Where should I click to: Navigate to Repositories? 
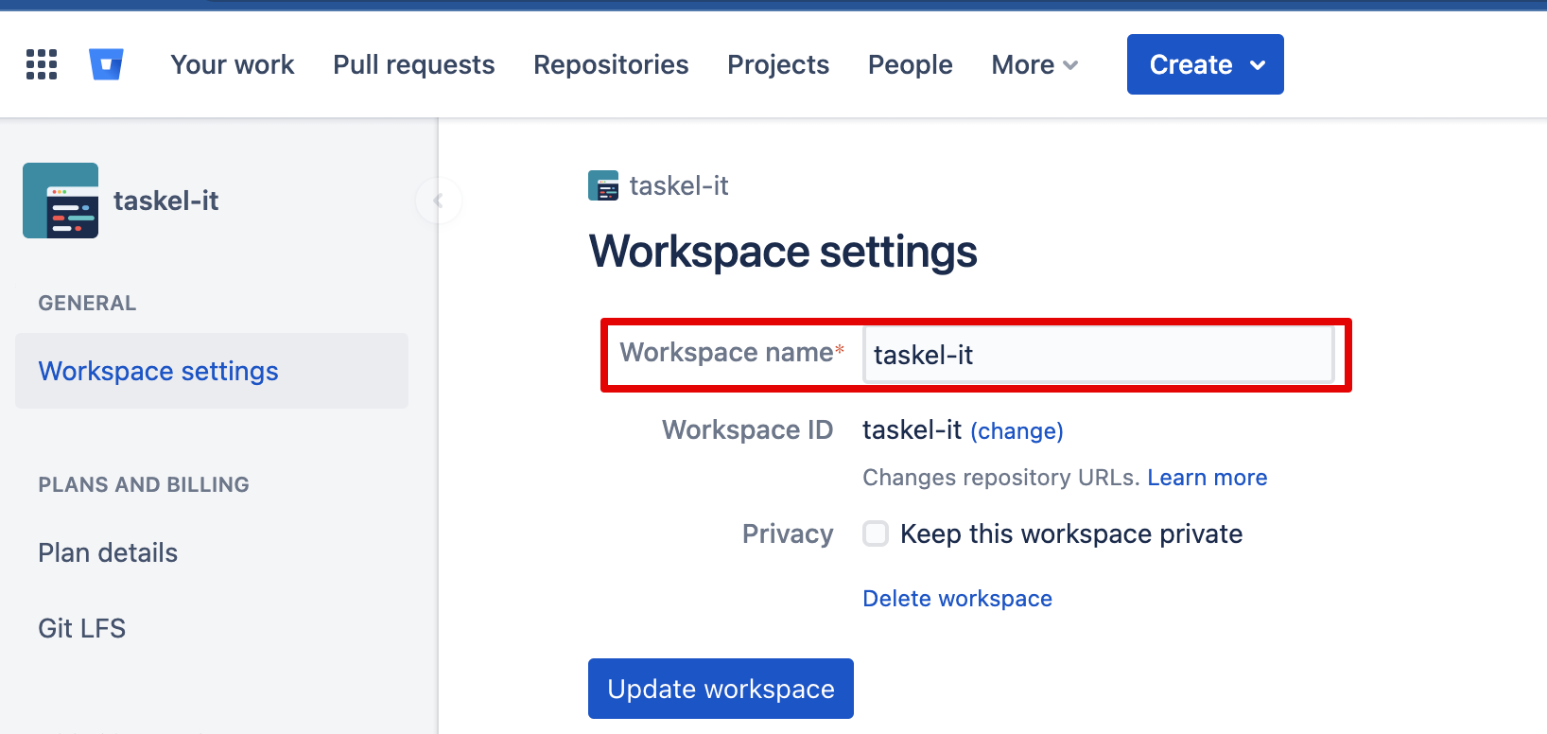[x=611, y=64]
